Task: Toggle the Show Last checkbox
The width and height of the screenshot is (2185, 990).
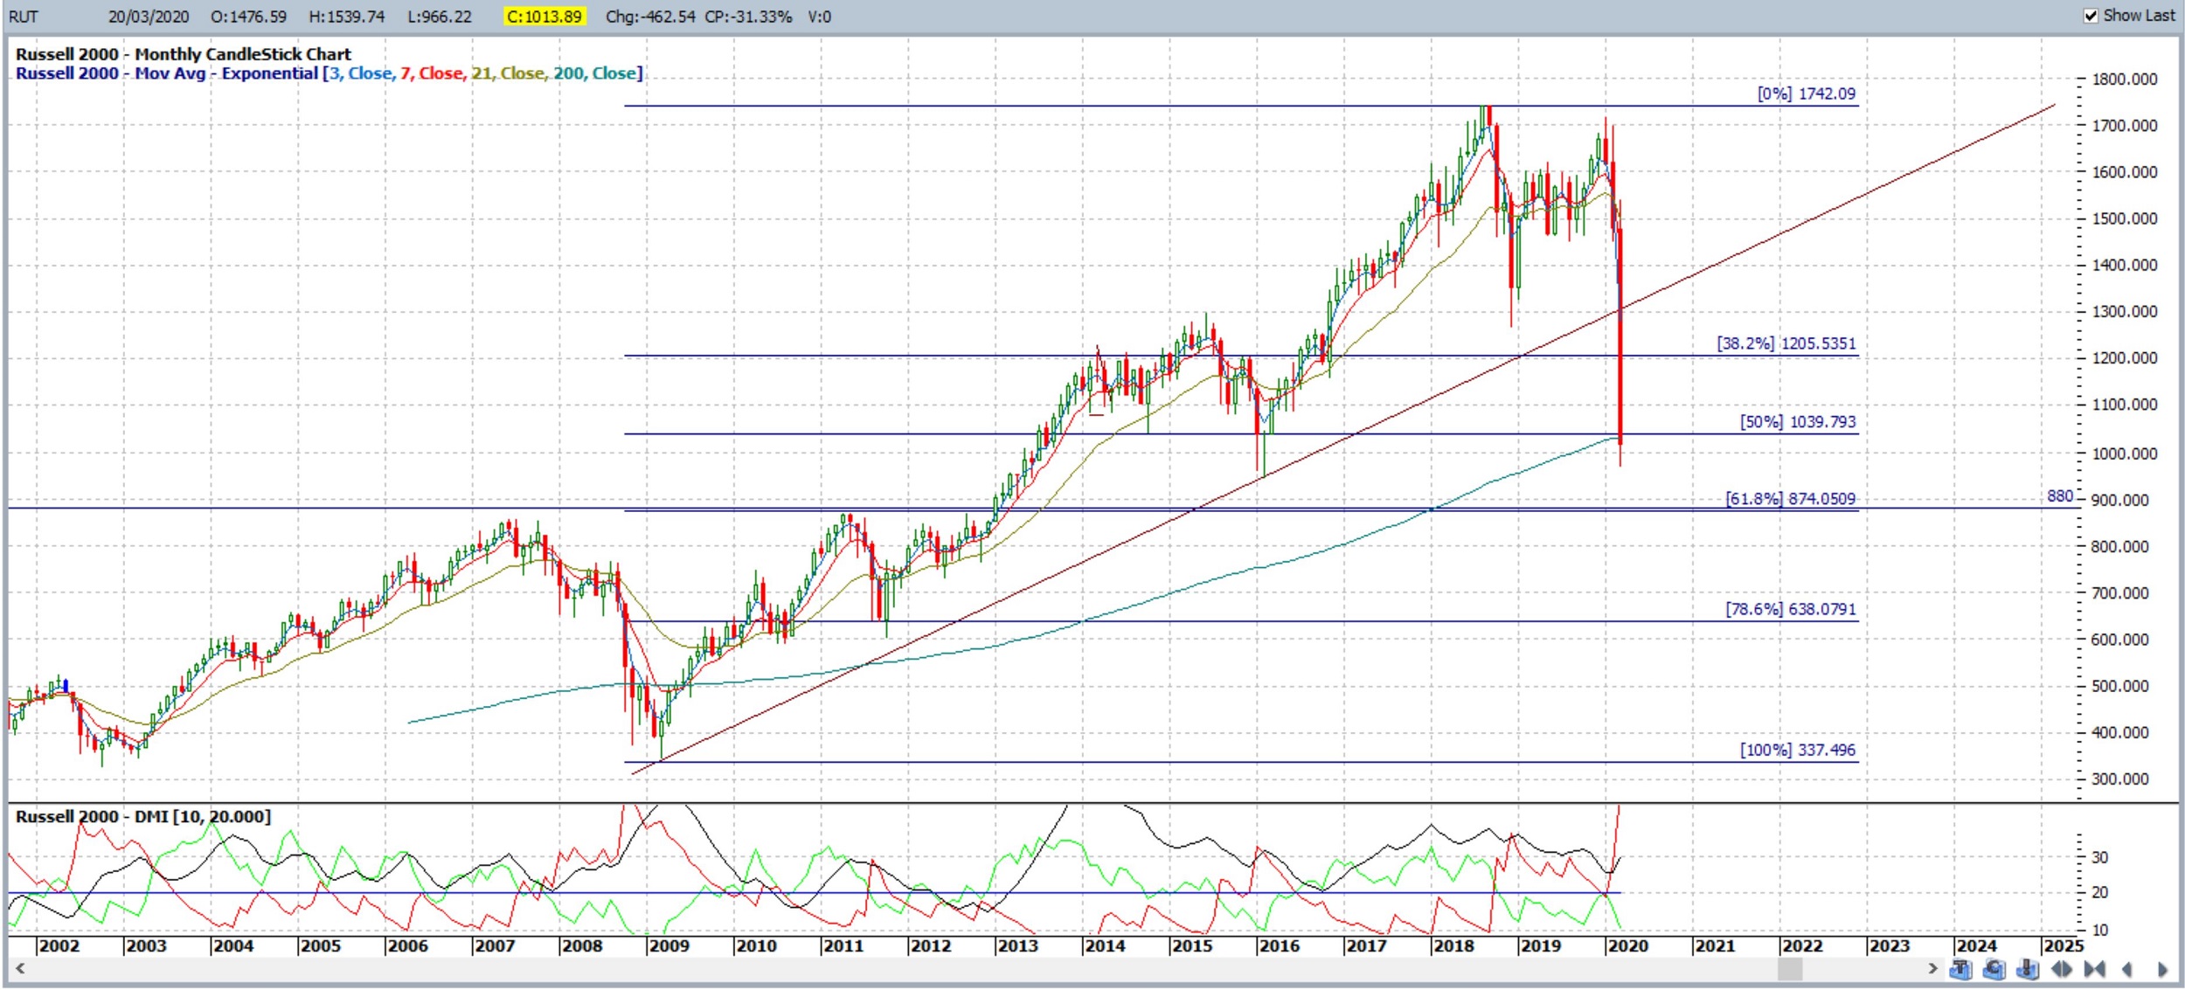Action: click(x=2091, y=16)
